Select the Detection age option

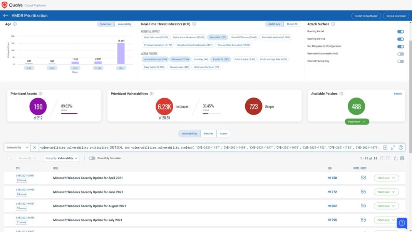coord(106,24)
